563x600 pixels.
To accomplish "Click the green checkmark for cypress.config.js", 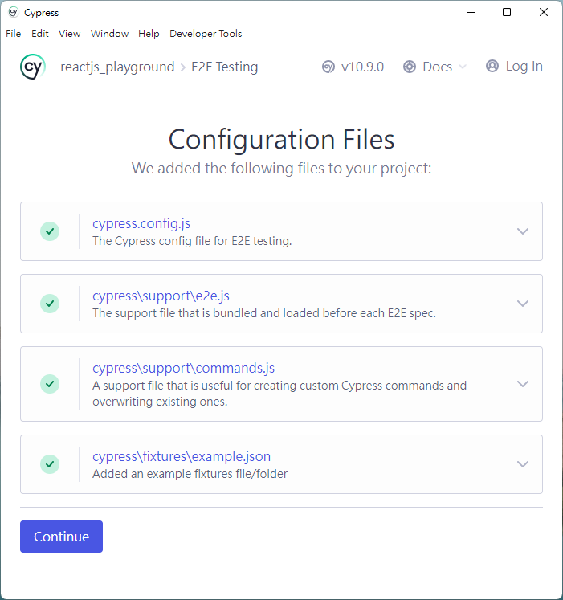I will [50, 231].
